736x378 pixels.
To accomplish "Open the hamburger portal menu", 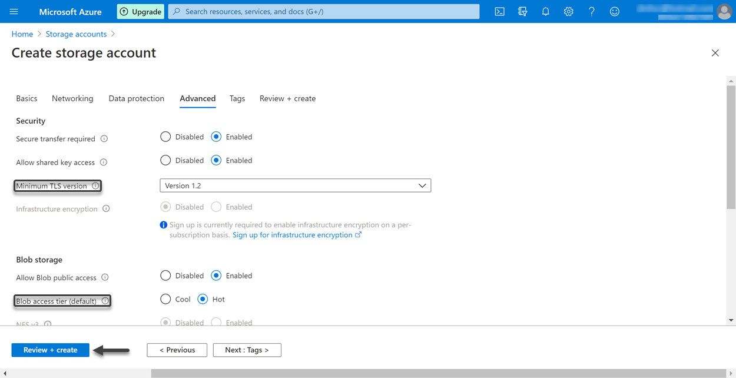I will point(14,12).
